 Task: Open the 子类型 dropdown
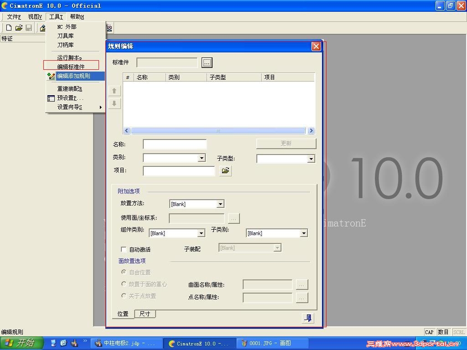(311, 159)
